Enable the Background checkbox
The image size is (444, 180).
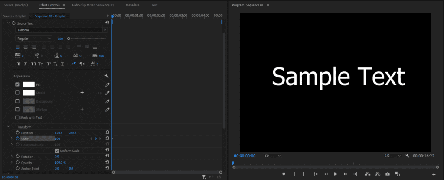coord(17,101)
